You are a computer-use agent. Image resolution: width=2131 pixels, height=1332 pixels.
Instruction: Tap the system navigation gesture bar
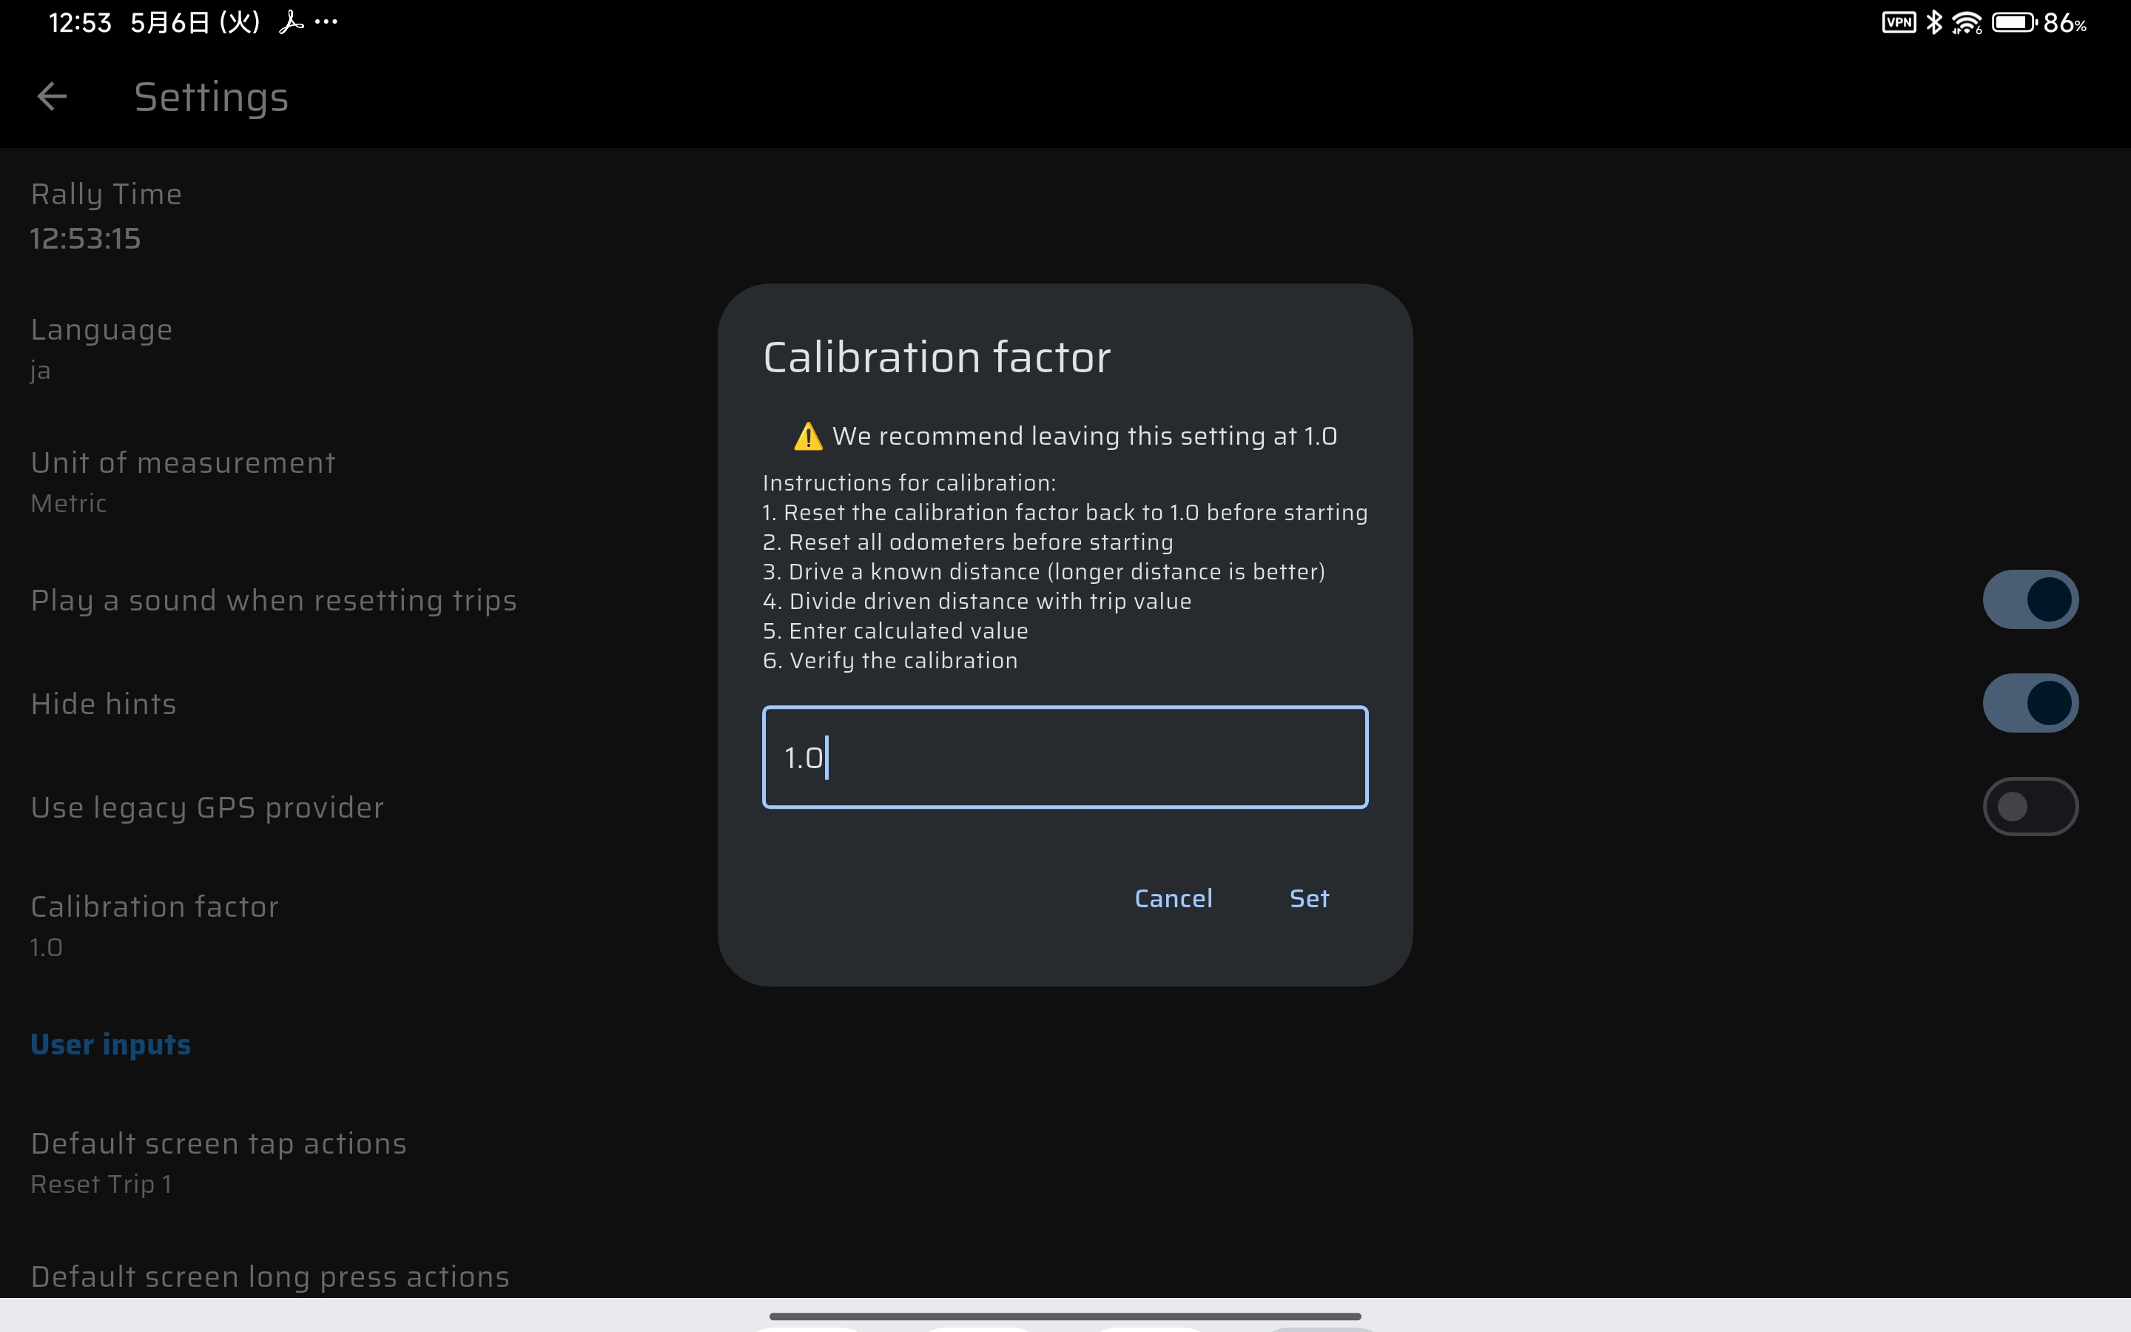pos(1065,1316)
